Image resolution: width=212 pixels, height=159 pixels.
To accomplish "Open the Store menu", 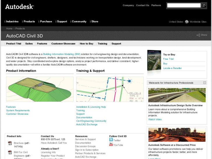I will pyautogui.click(x=95, y=22).
